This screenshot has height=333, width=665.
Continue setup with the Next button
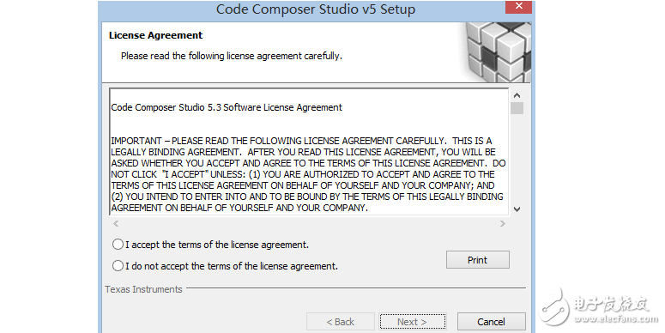[x=412, y=322]
